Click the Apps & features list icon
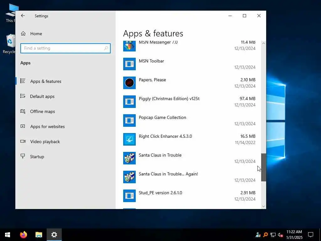Image resolution: width=321 pixels, height=241 pixels. pyautogui.click(x=23, y=81)
